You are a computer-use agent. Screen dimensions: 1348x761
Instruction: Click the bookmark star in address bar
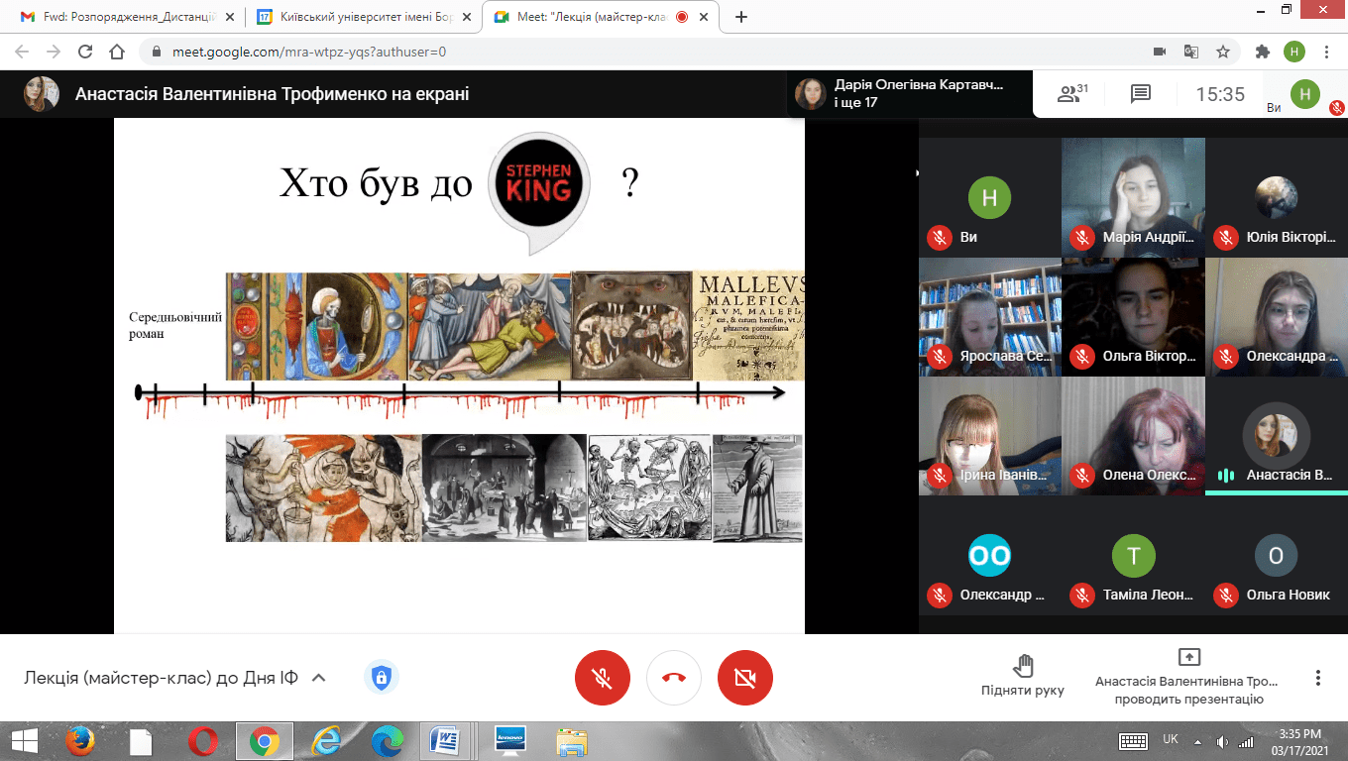1223,52
